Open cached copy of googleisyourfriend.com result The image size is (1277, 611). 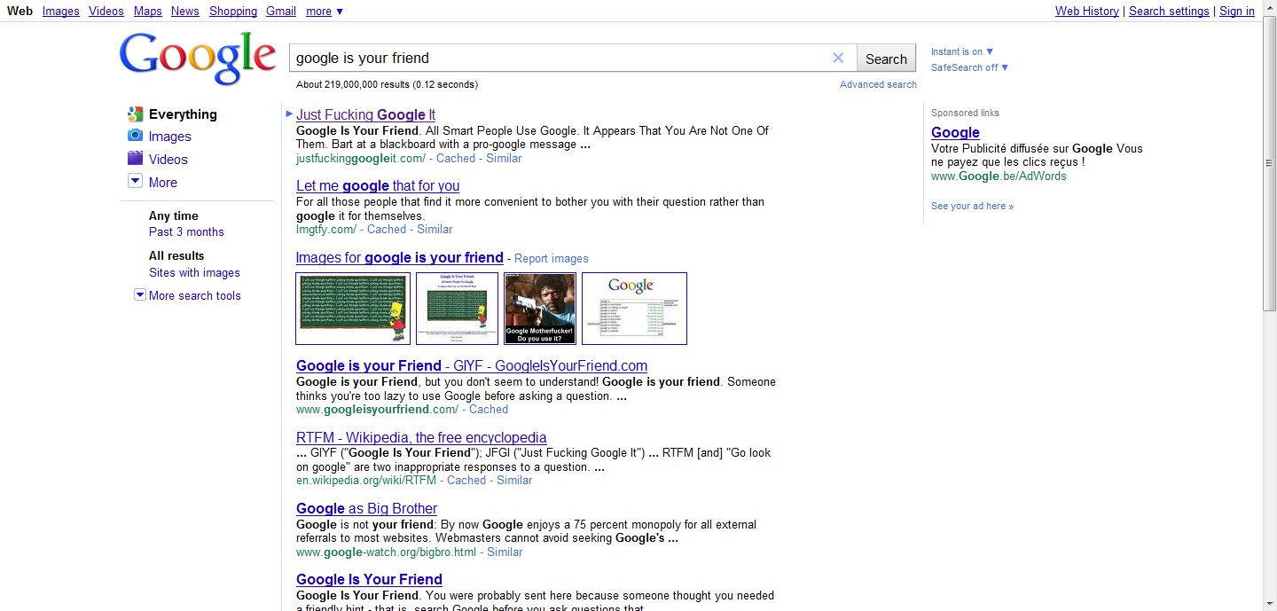[x=489, y=409]
